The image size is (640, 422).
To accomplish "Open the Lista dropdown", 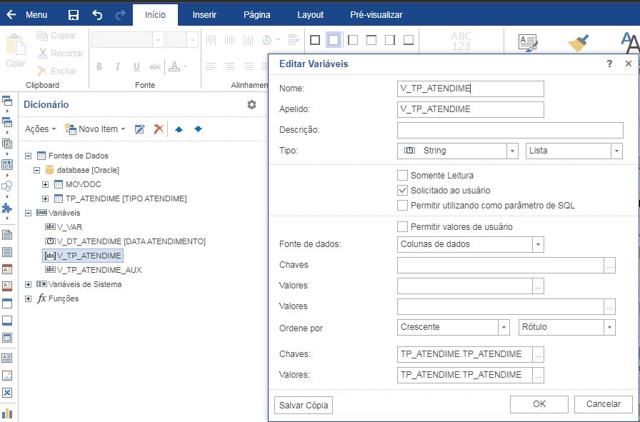I will pyautogui.click(x=616, y=151).
